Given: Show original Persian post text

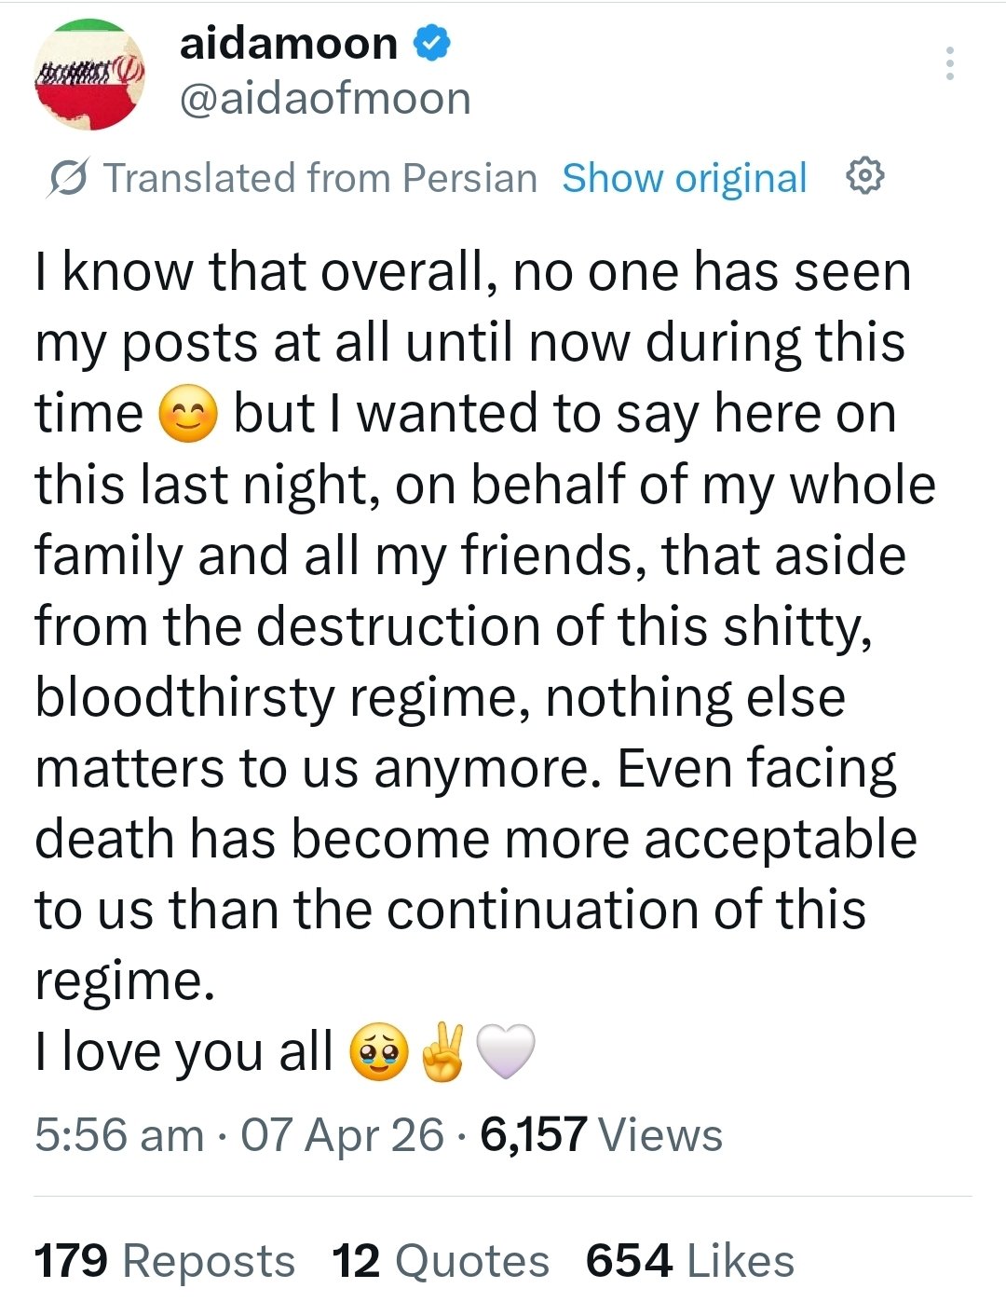Looking at the screenshot, I should click(x=684, y=178).
